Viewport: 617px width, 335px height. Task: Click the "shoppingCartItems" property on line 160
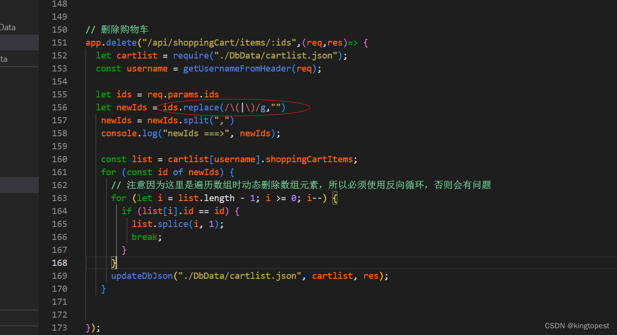click(309, 159)
